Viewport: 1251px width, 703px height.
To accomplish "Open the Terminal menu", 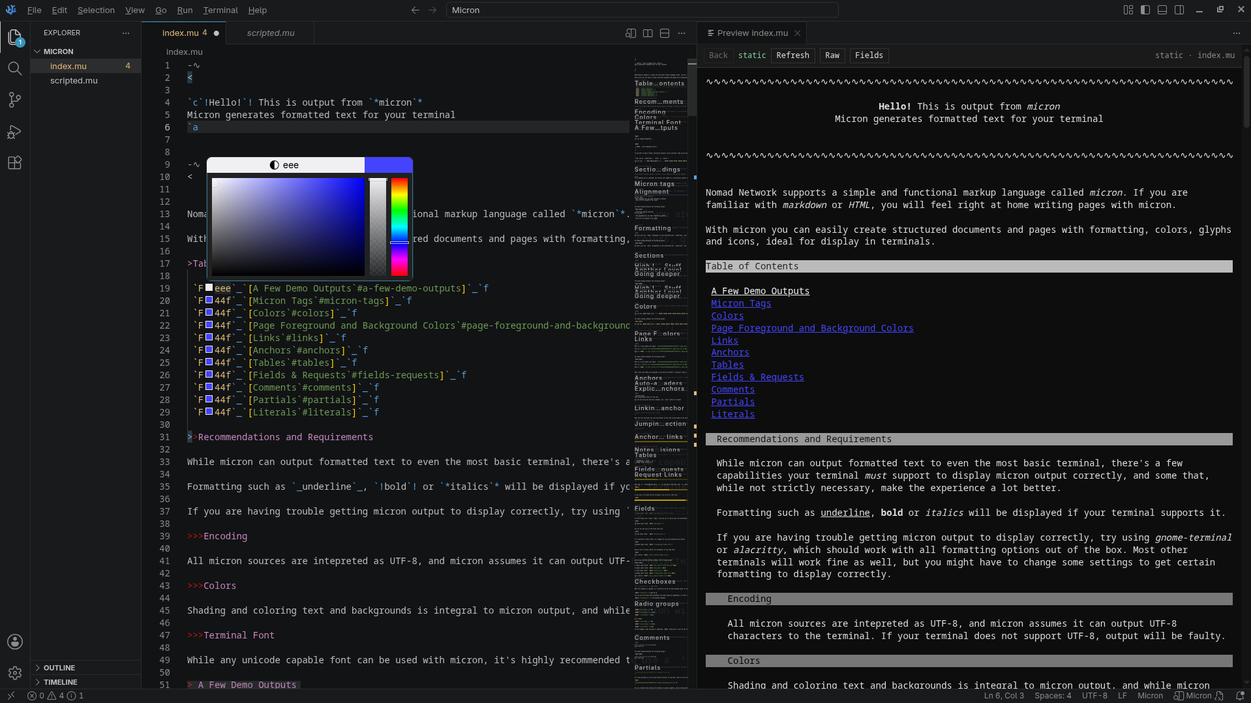I will tap(220, 10).
